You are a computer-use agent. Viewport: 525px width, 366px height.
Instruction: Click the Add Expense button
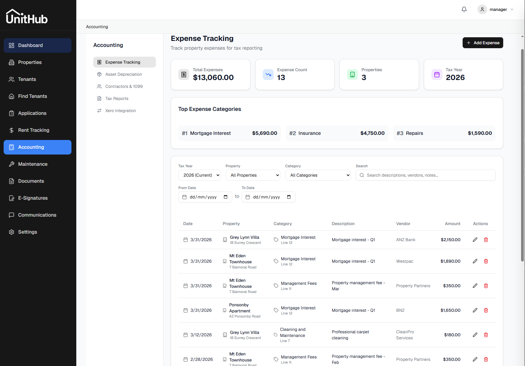pyautogui.click(x=483, y=43)
